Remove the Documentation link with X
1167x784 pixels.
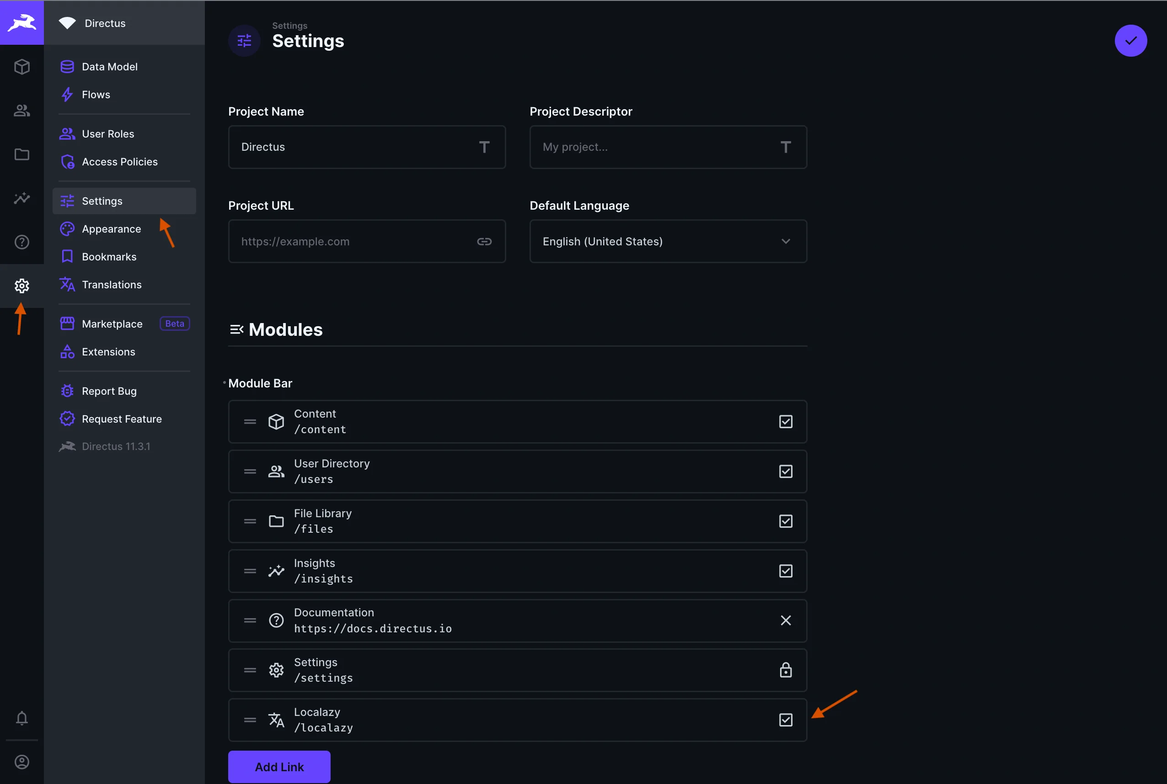[x=785, y=620]
